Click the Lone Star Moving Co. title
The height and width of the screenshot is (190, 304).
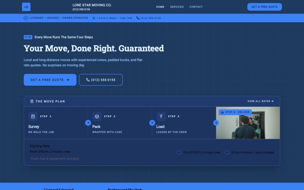(92, 5)
